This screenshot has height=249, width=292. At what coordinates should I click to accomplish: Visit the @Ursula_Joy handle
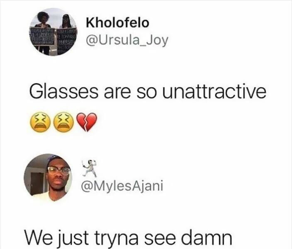tap(127, 41)
